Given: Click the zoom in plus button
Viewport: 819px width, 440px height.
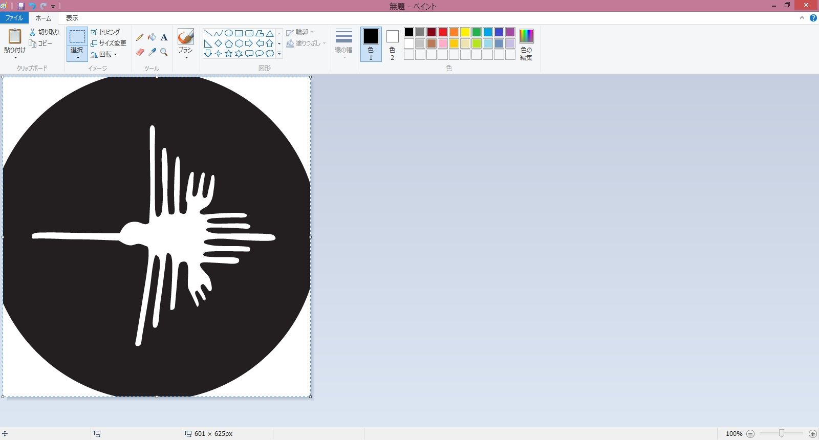Looking at the screenshot, I should (x=812, y=434).
